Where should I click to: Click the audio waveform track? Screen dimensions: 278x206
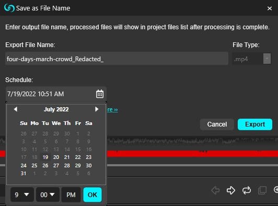point(192,141)
